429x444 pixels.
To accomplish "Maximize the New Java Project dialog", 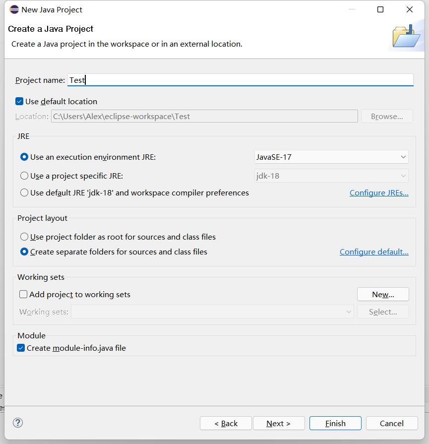I will (380, 9).
